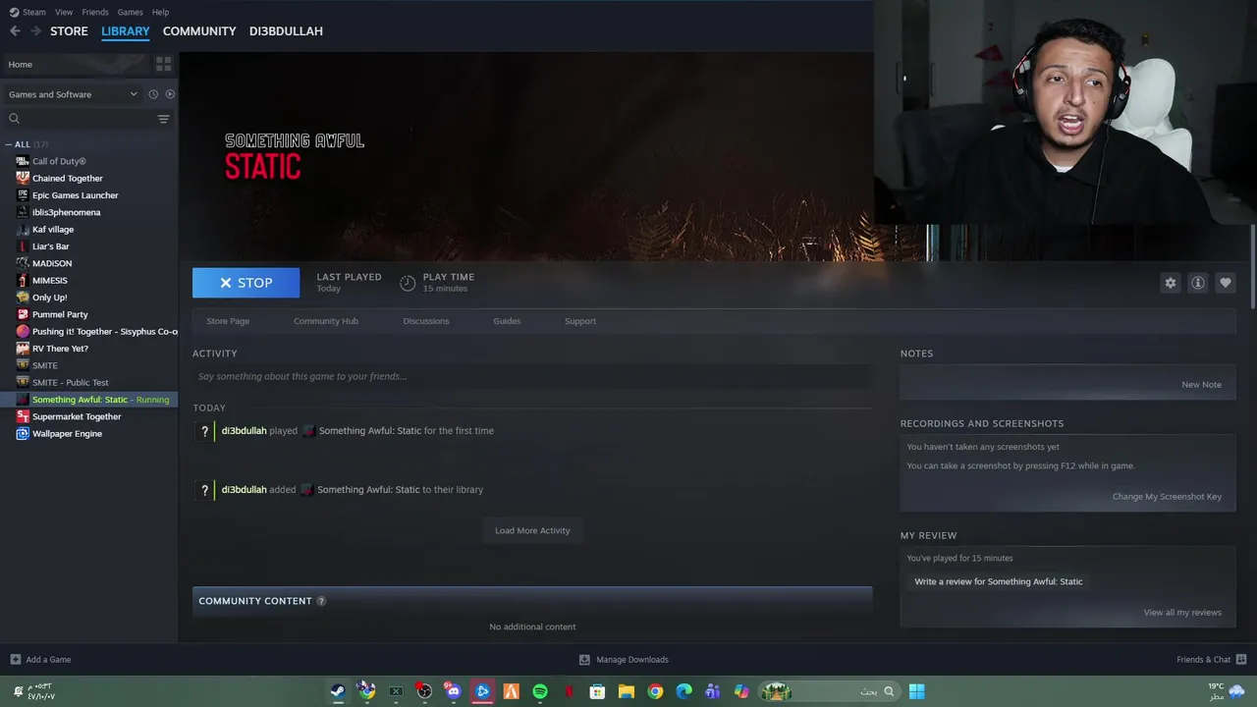Open Steam in Windows taskbar
The height and width of the screenshot is (707, 1257).
(x=337, y=691)
